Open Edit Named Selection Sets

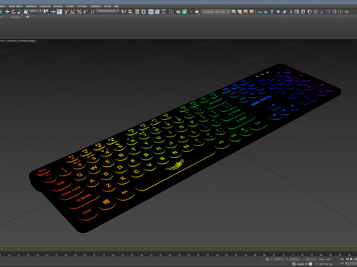[93, 12]
